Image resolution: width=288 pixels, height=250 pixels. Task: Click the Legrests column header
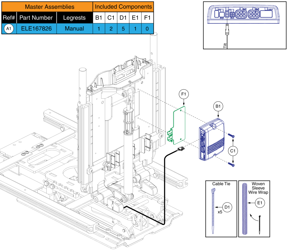pyautogui.click(x=74, y=18)
